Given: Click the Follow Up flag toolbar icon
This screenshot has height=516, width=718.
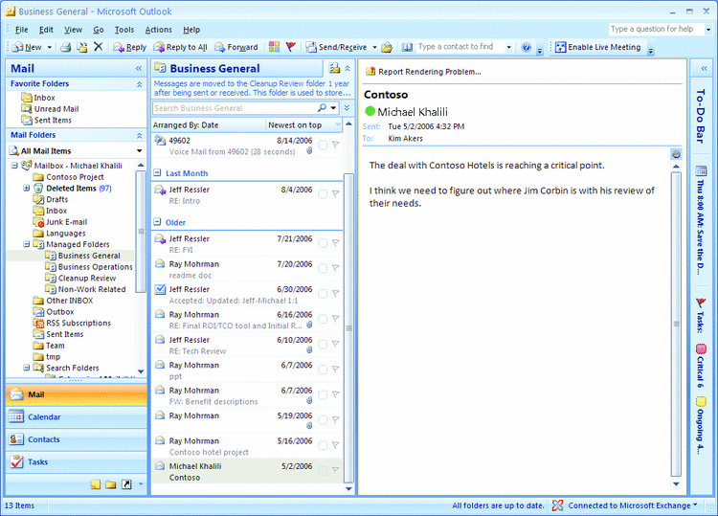Looking at the screenshot, I should [x=291, y=47].
